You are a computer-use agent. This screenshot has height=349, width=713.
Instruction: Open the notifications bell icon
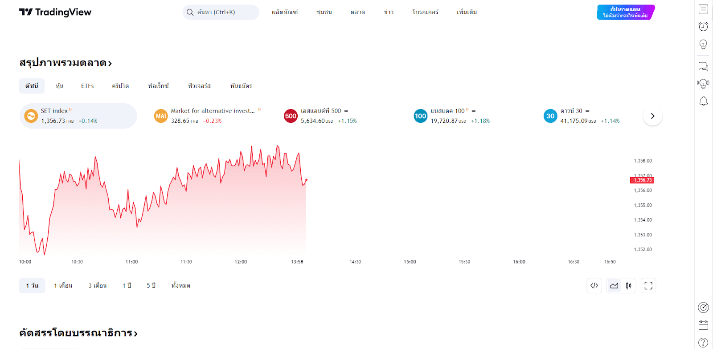[x=703, y=101]
